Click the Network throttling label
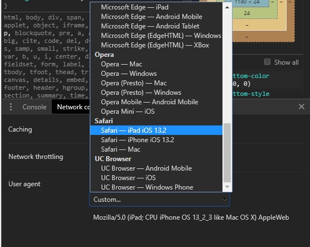The width and height of the screenshot is (310, 247). pyautogui.click(x=36, y=157)
